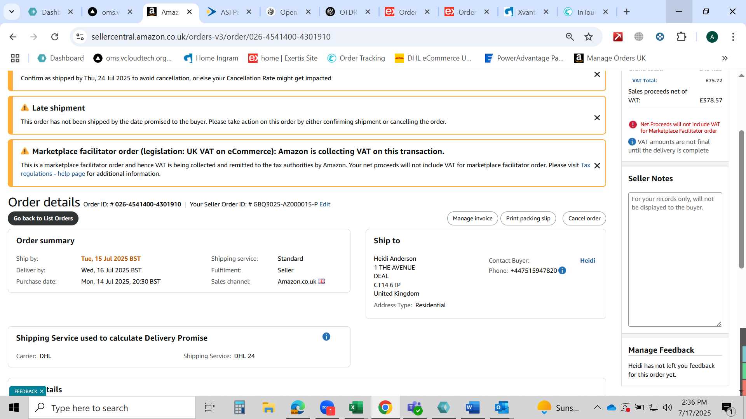746x419 pixels.
Task: Show more bookmarks with double chevron
Action: (x=725, y=58)
